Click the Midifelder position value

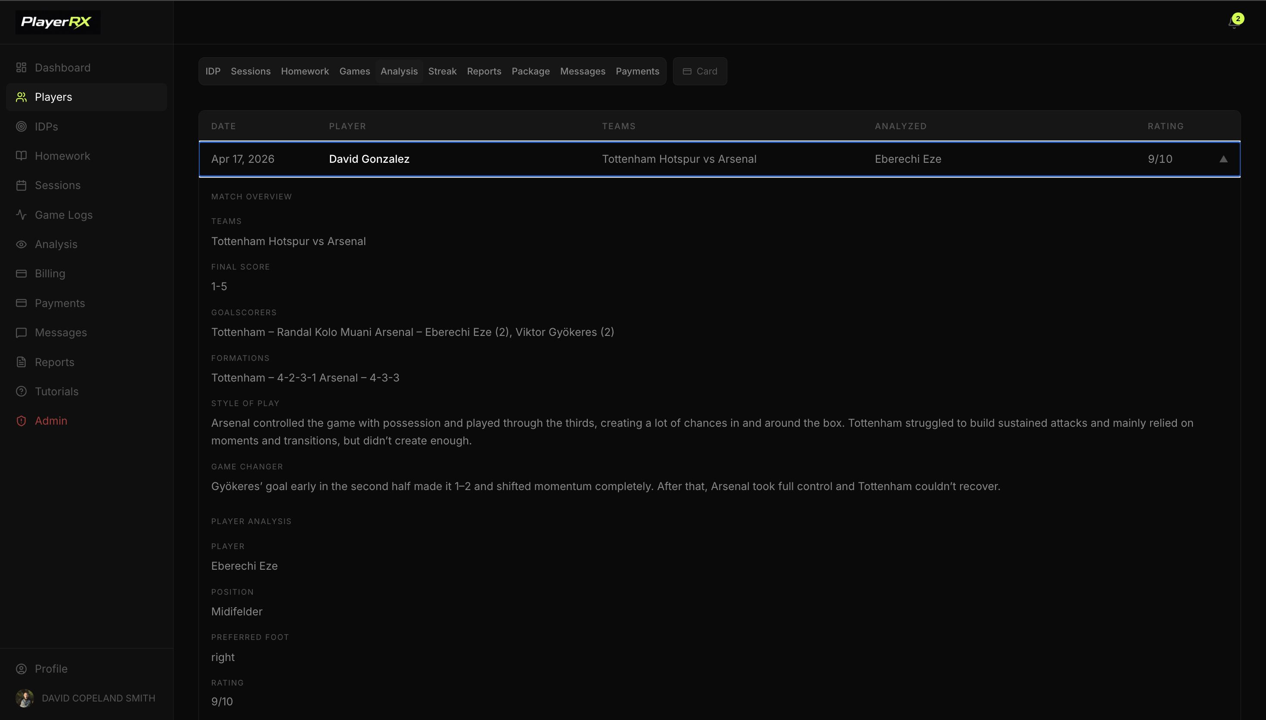[237, 612]
